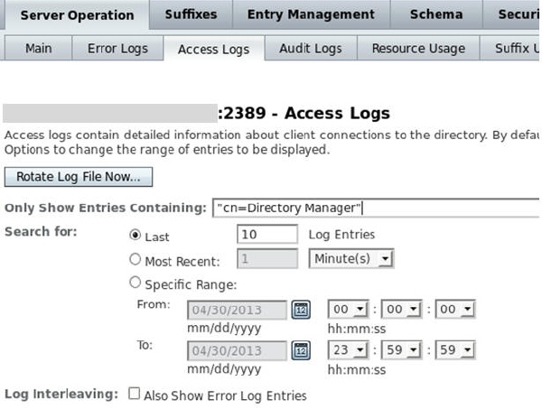Click Rotate Log File Now button
542x409 pixels.
click(79, 177)
